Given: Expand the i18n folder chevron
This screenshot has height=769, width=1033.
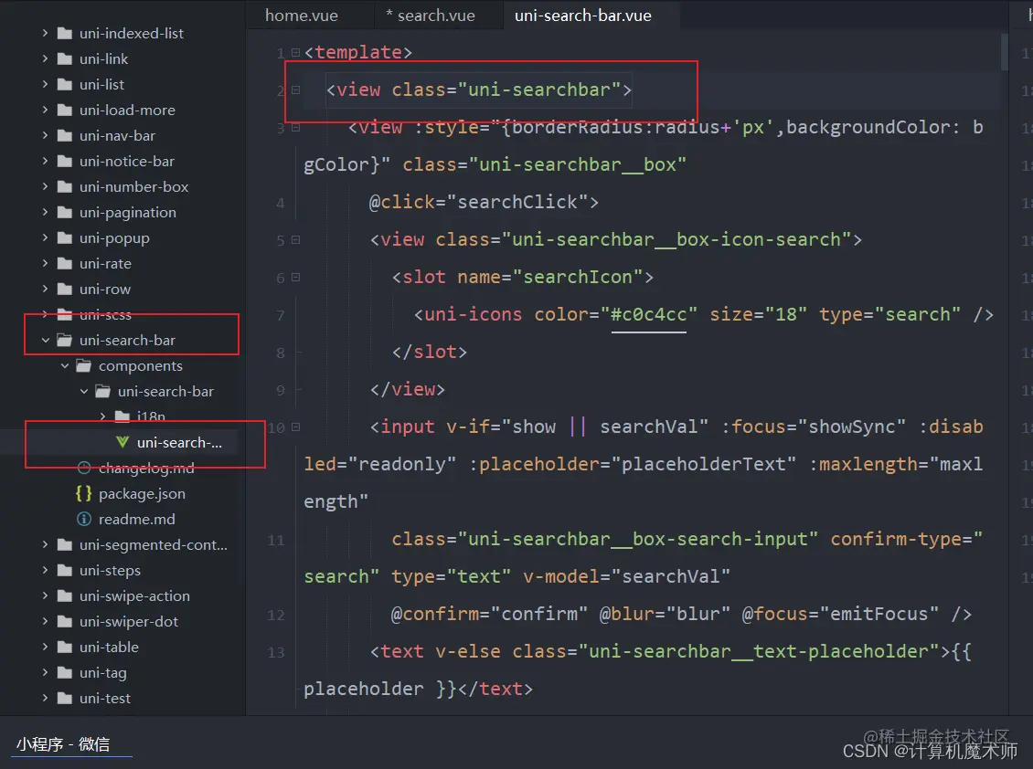Looking at the screenshot, I should pos(102,416).
